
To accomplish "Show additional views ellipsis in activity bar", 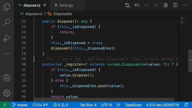I will point(7,54).
